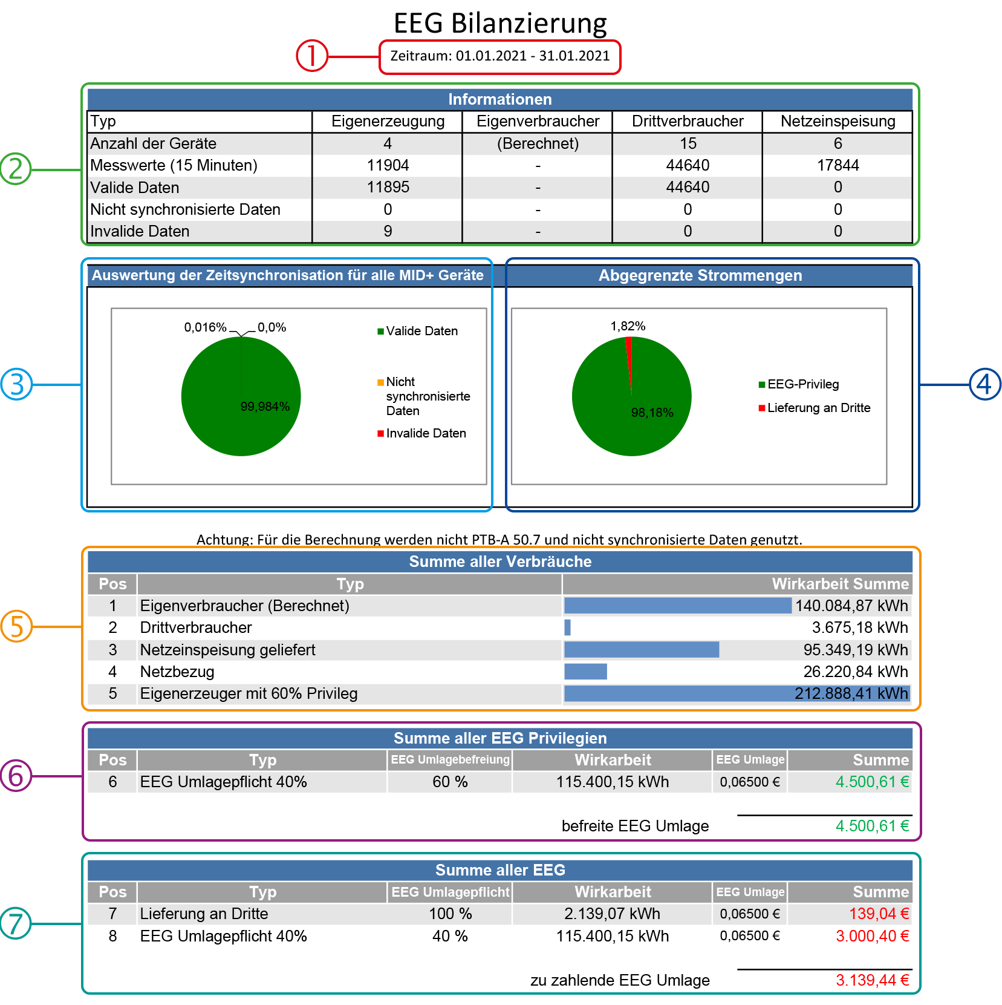Click the green Valide Daten legend square
Image resolution: width=1002 pixels, height=1005 pixels.
click(x=380, y=331)
